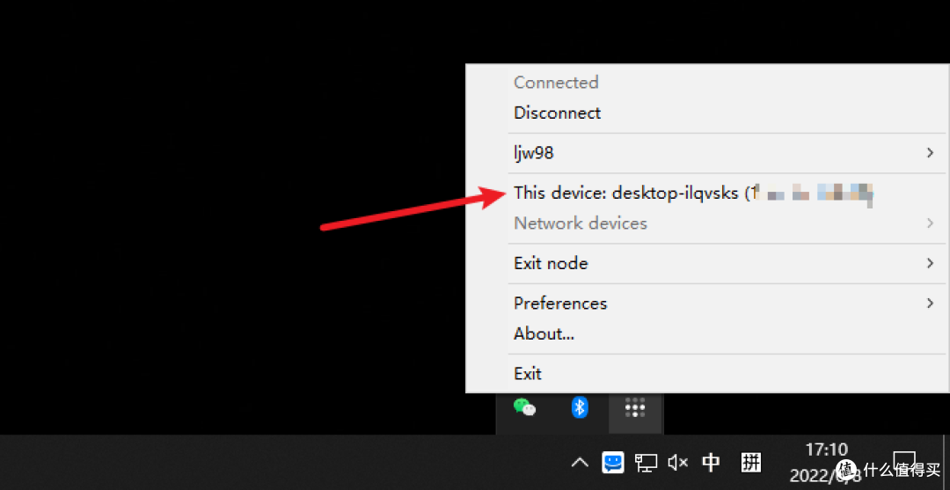Click the blue smiley face tray icon
950x490 pixels.
pyautogui.click(x=612, y=464)
